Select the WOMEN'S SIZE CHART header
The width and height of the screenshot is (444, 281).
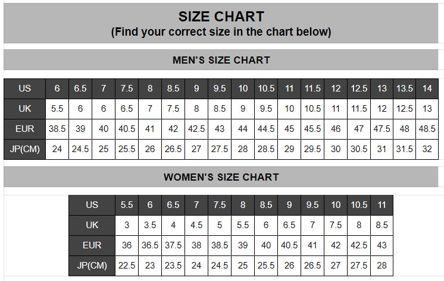click(x=221, y=177)
